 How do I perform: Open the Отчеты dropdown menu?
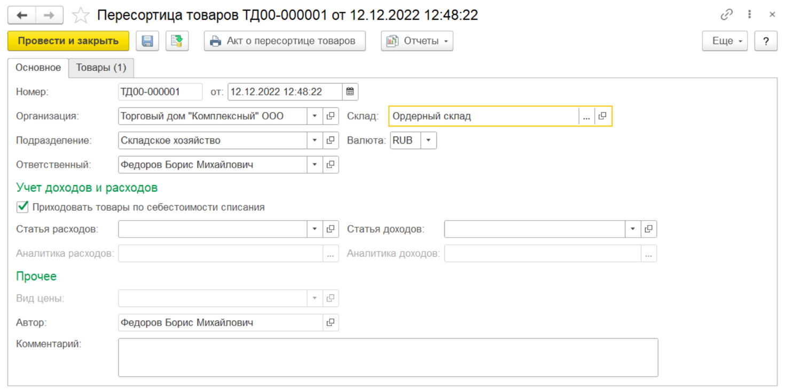[x=417, y=41]
